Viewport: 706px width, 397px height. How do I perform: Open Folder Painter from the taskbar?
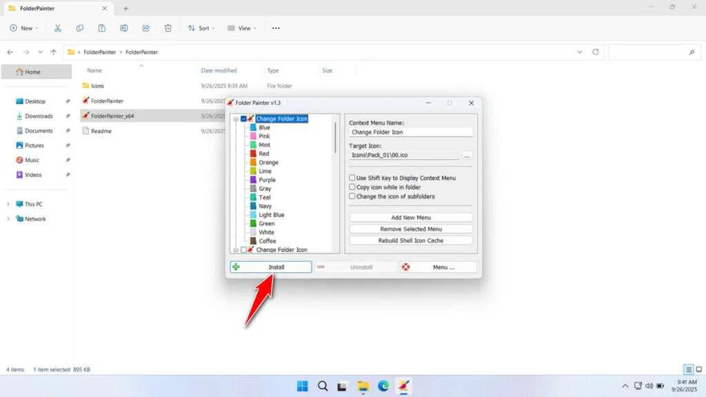click(x=403, y=386)
